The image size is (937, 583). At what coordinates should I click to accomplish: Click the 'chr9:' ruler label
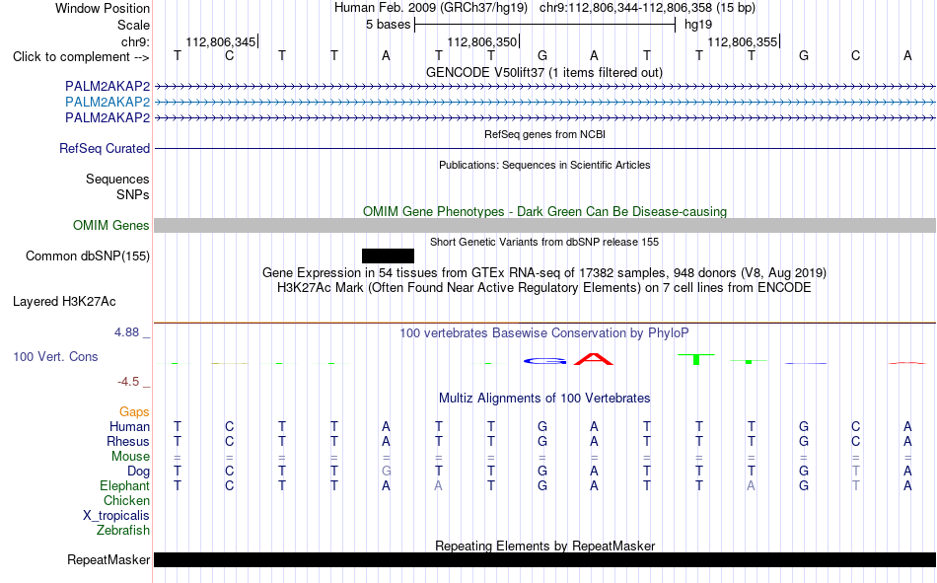pos(136,41)
